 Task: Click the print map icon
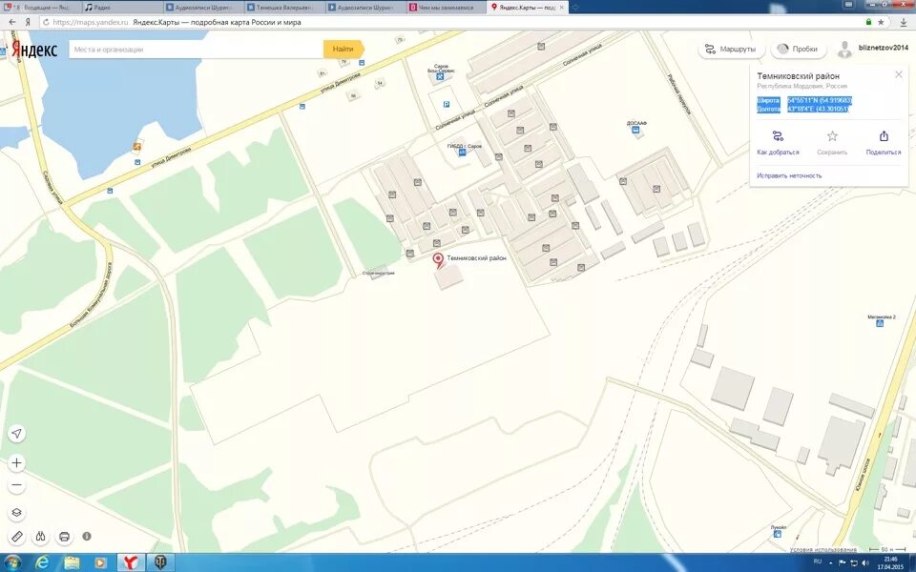(64, 537)
